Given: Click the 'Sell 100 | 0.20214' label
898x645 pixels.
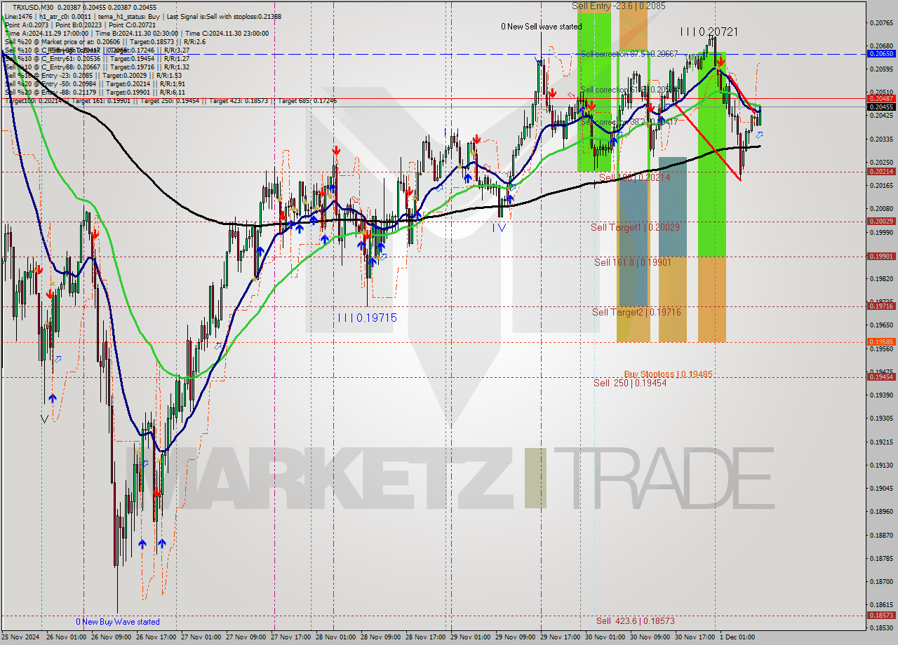Looking at the screenshot, I should 634,177.
